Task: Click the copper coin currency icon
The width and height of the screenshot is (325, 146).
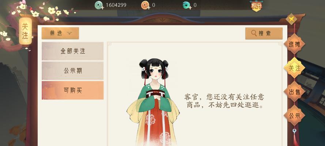Action: click(x=145, y=5)
